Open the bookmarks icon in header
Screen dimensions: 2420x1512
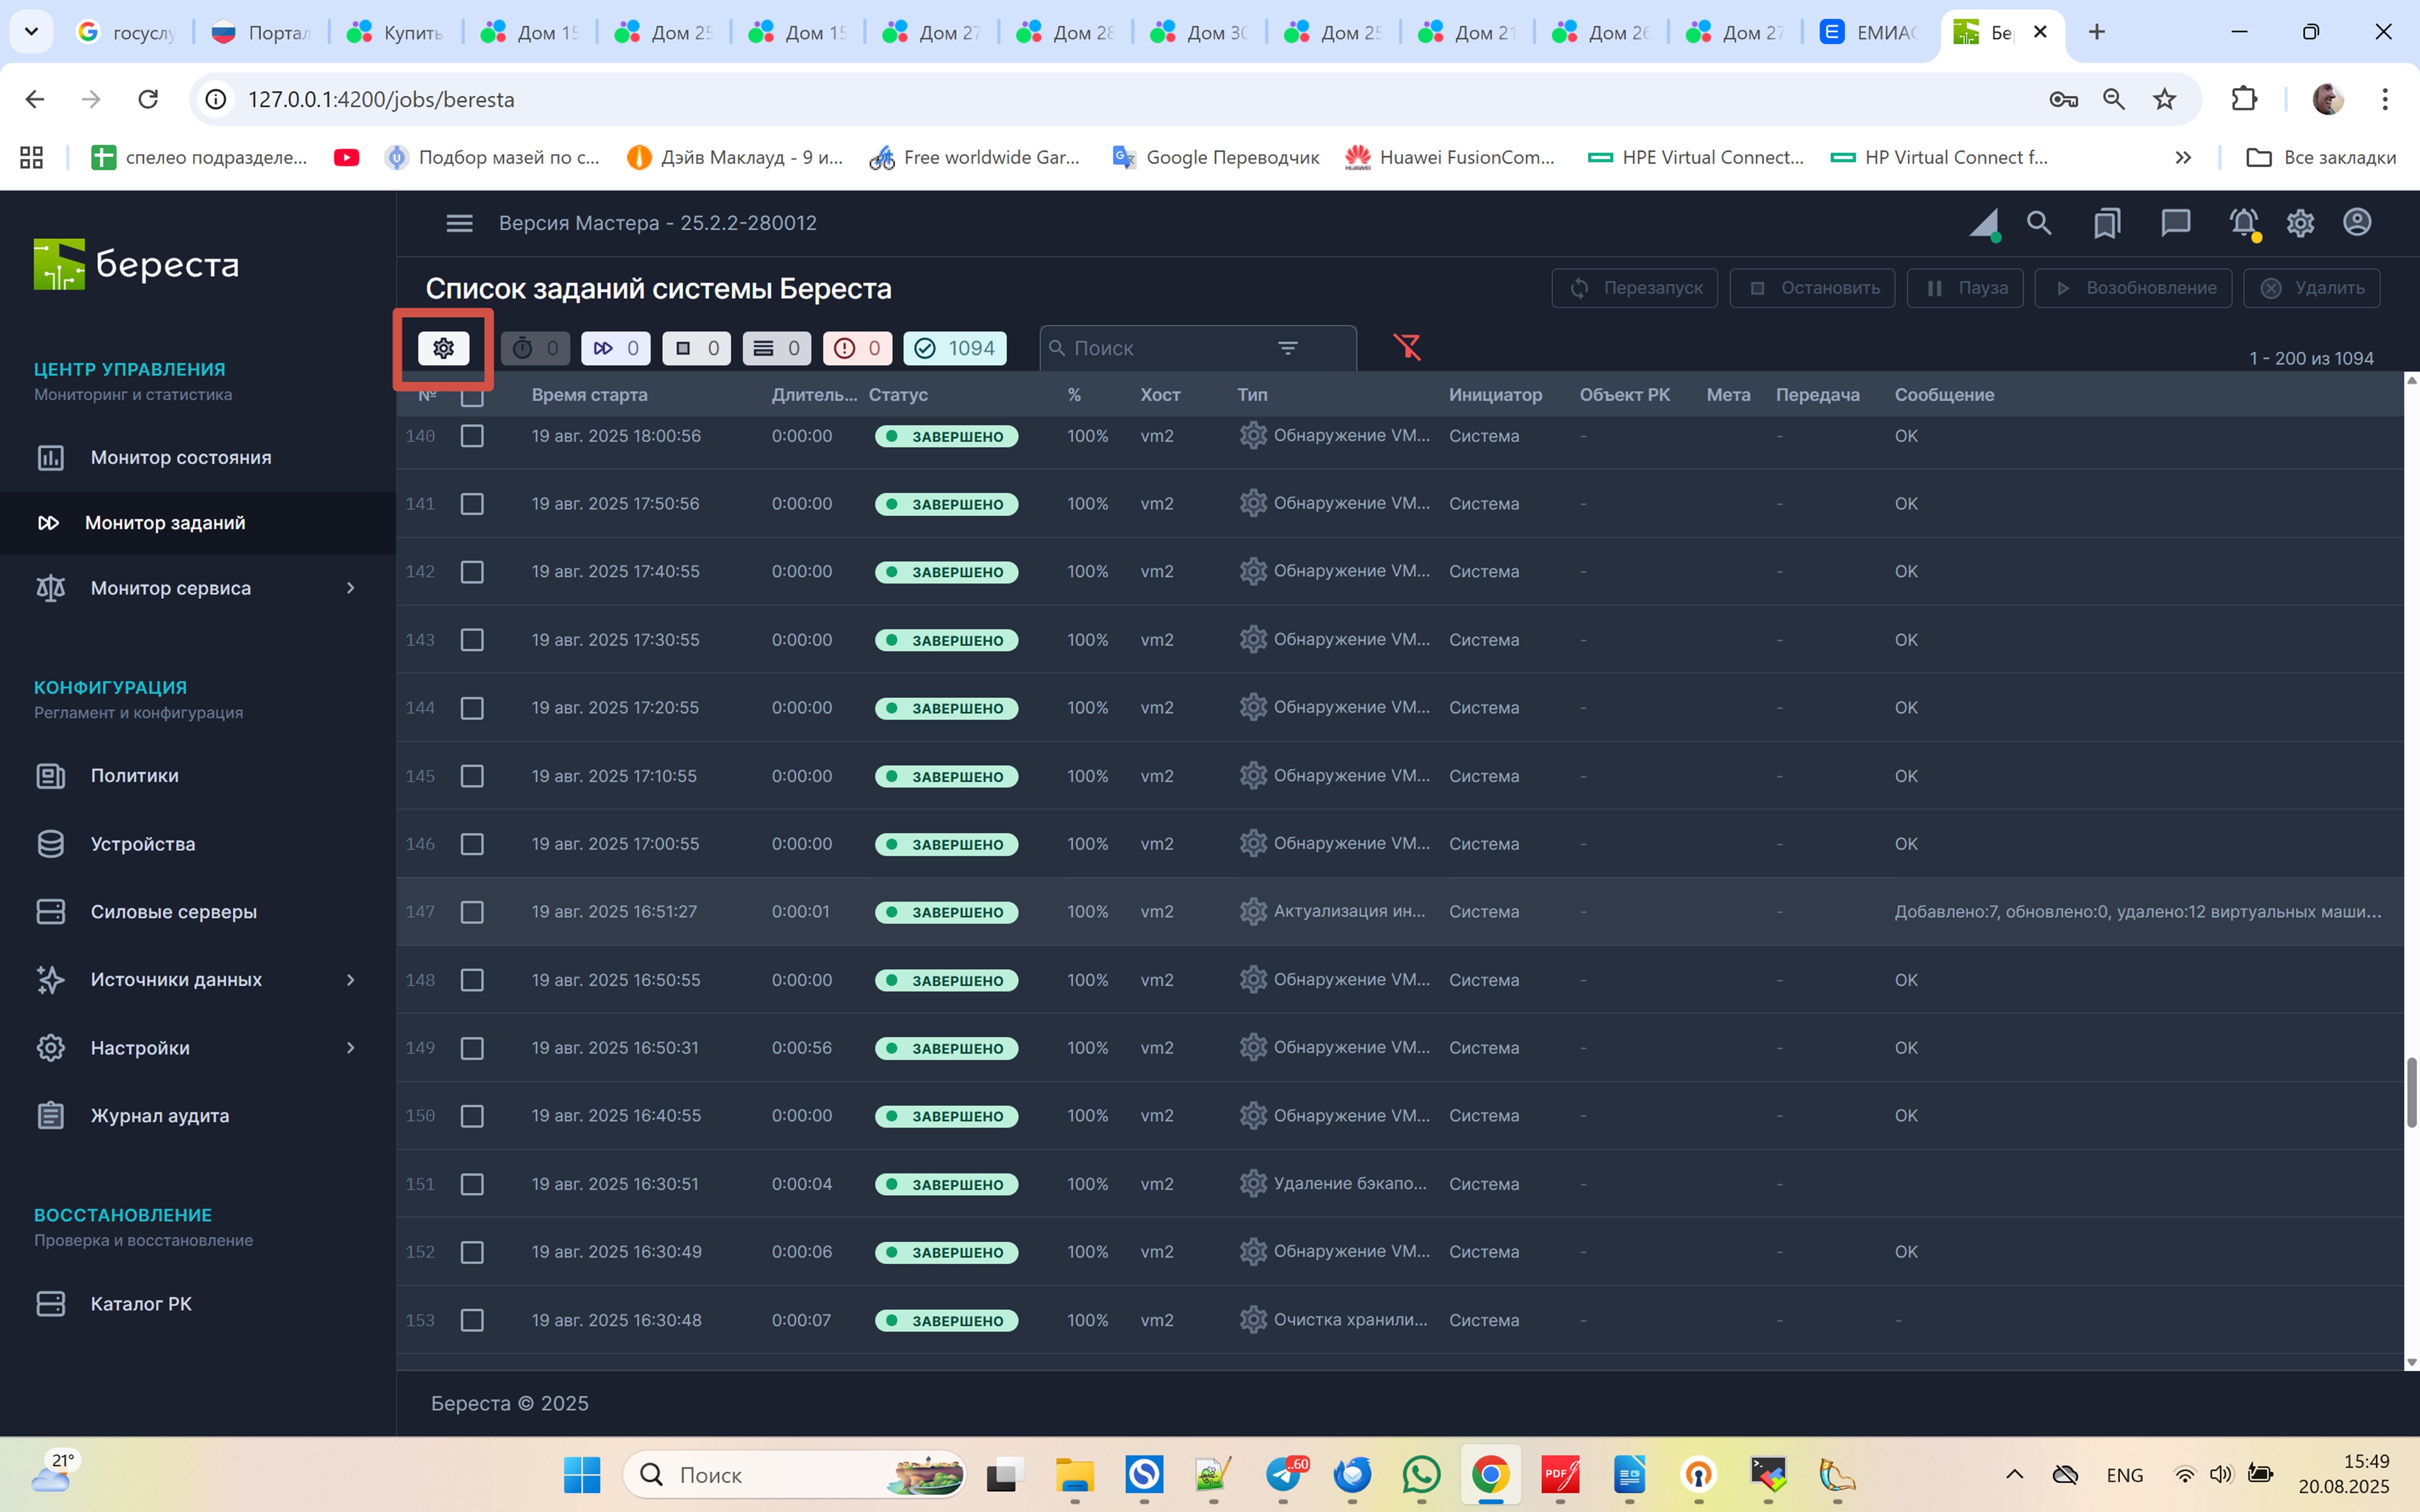coord(2107,222)
